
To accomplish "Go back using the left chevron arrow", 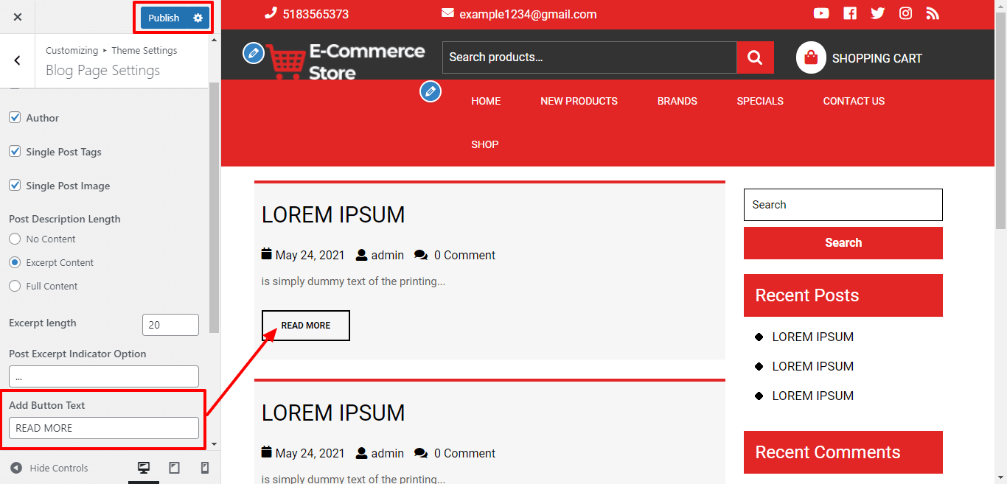I will [18, 60].
